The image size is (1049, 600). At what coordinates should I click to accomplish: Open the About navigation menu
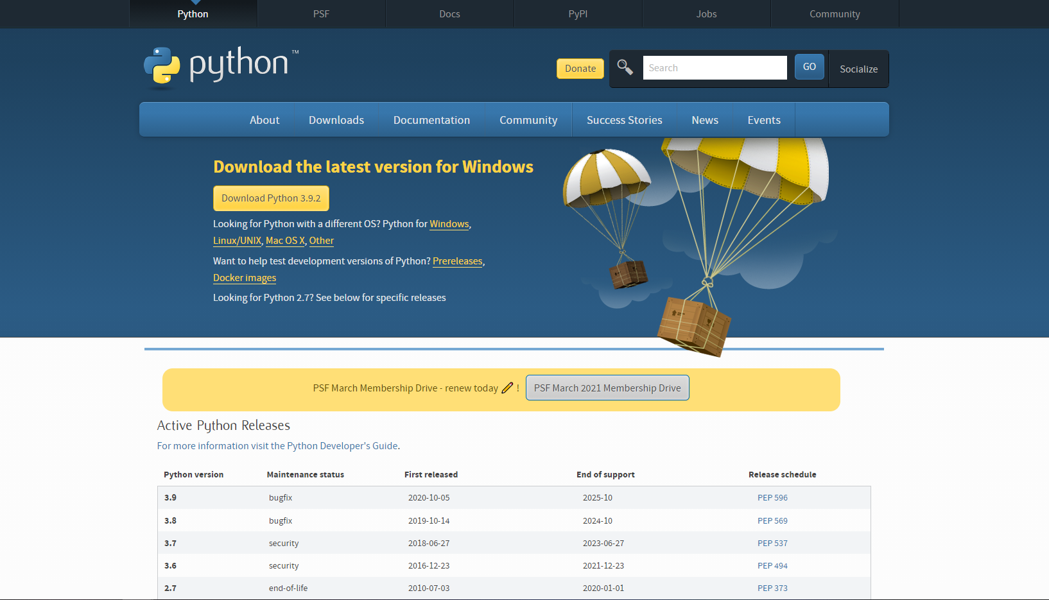(x=264, y=120)
